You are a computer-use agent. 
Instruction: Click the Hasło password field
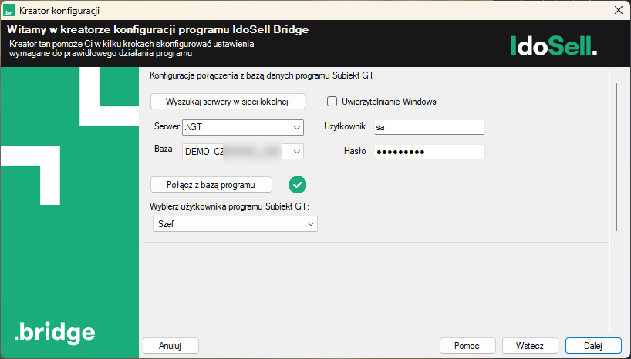pyautogui.click(x=430, y=152)
